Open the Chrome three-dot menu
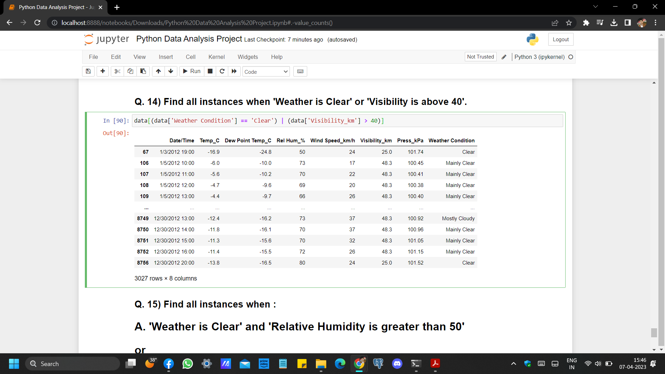 pos(655,23)
